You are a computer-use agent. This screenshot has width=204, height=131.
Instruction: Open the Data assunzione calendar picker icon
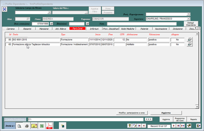pos(51,24)
